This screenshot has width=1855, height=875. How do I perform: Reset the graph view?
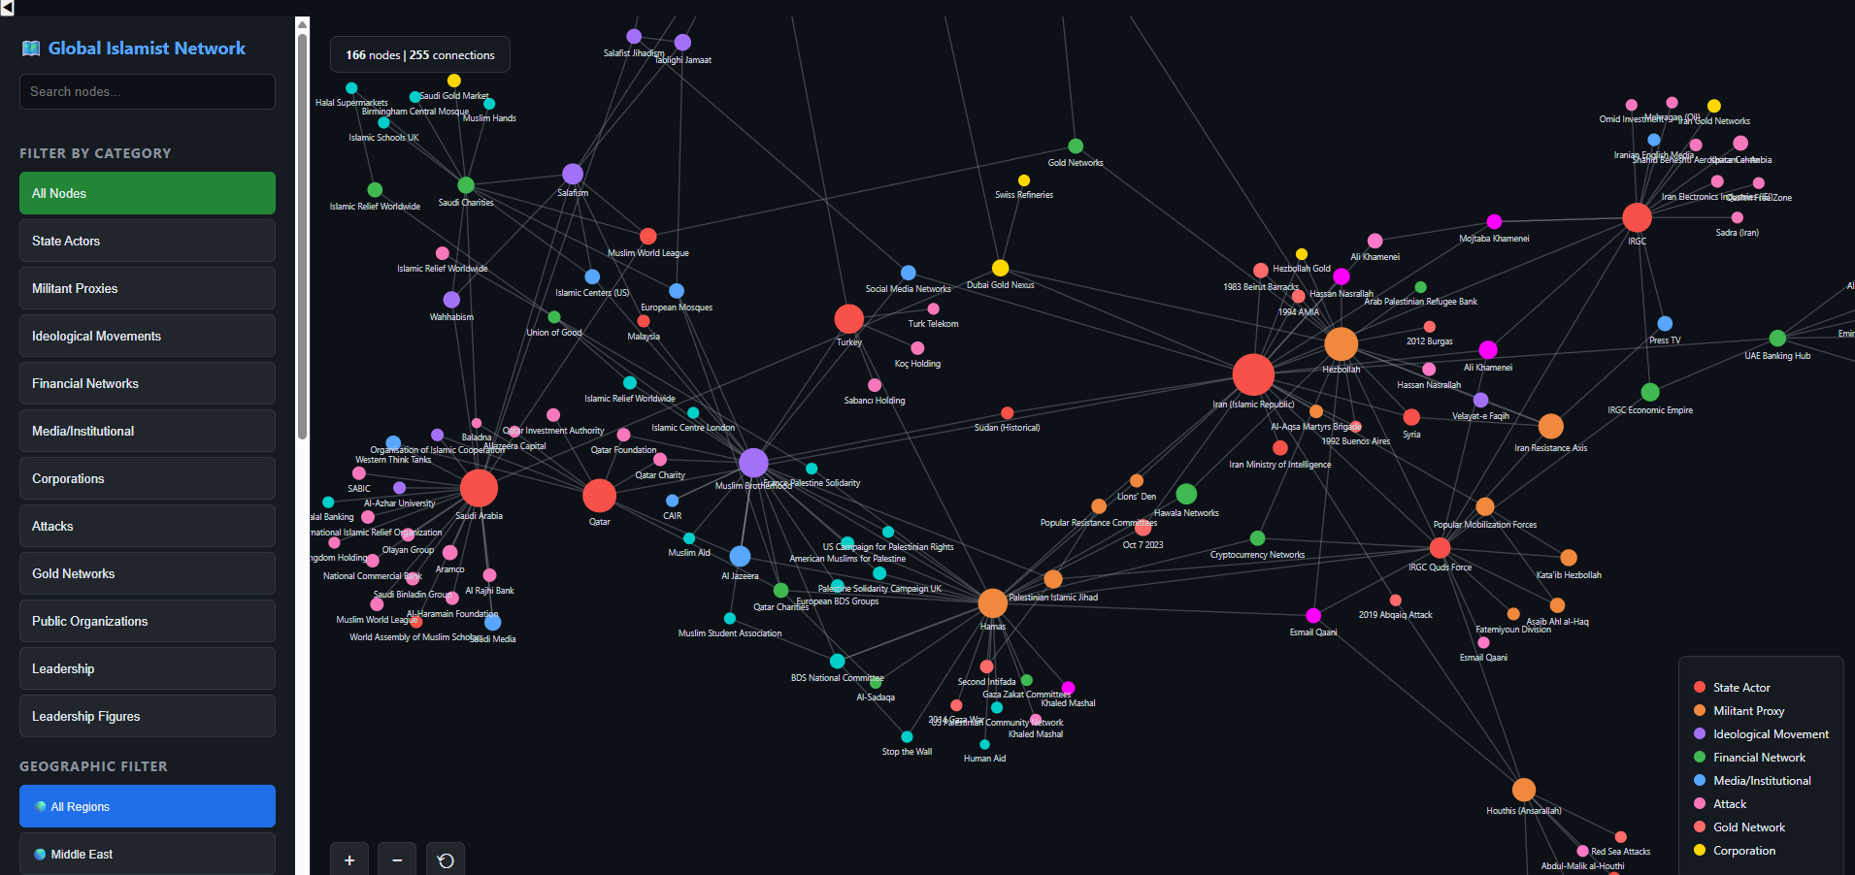[446, 860]
